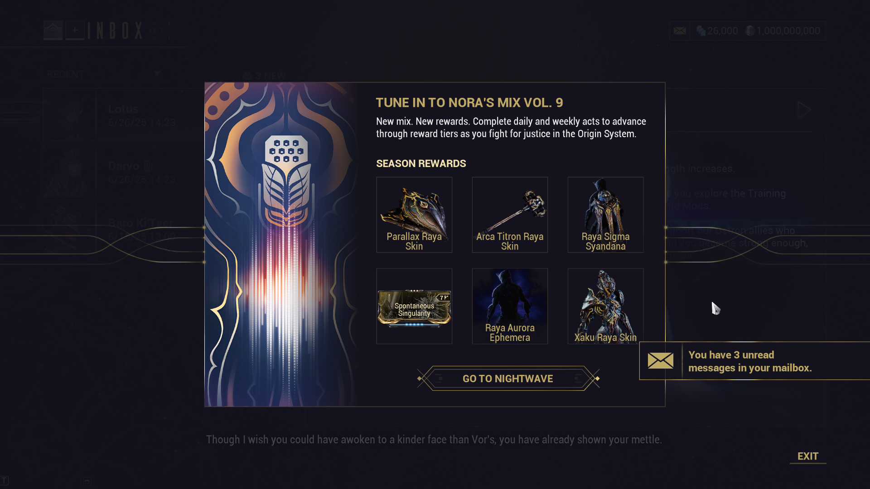Open the mail icon in top bar
870x489 pixels.
click(x=680, y=31)
